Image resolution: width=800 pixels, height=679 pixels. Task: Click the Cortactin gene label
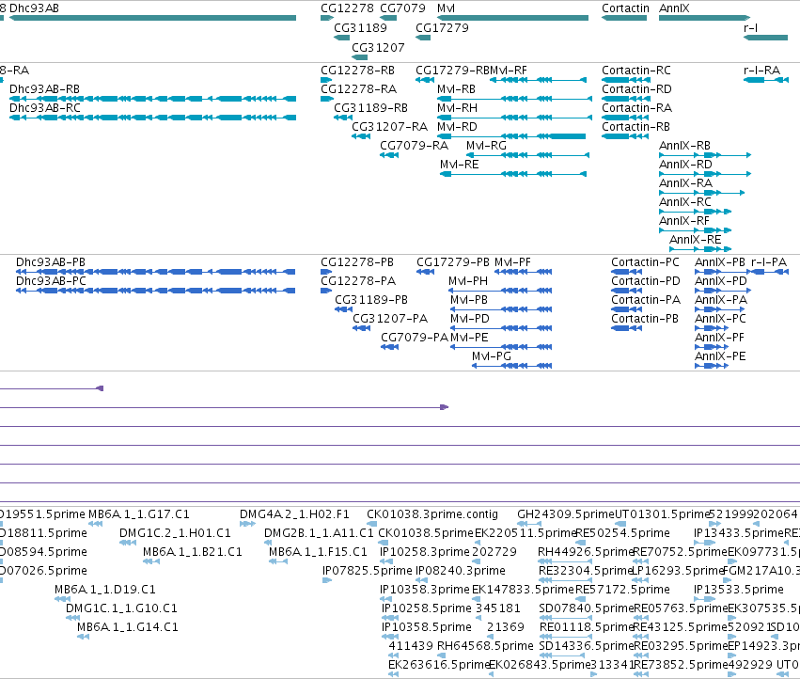(625, 8)
